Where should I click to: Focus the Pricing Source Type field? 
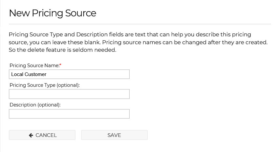(x=69, y=94)
